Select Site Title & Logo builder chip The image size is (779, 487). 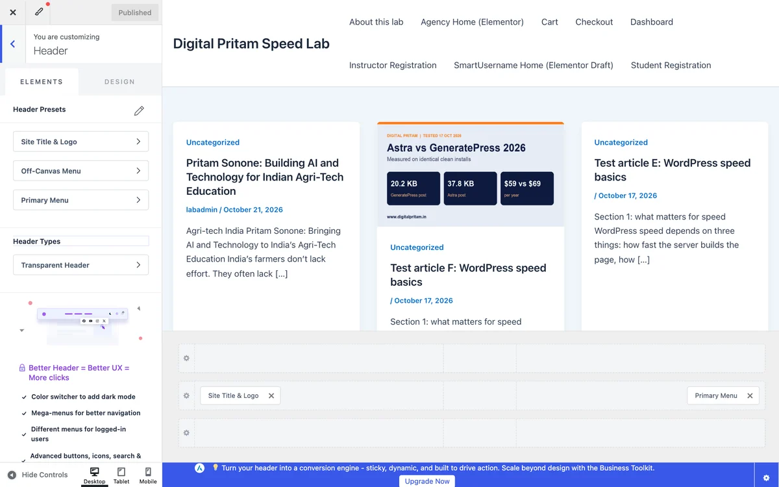[x=233, y=395]
